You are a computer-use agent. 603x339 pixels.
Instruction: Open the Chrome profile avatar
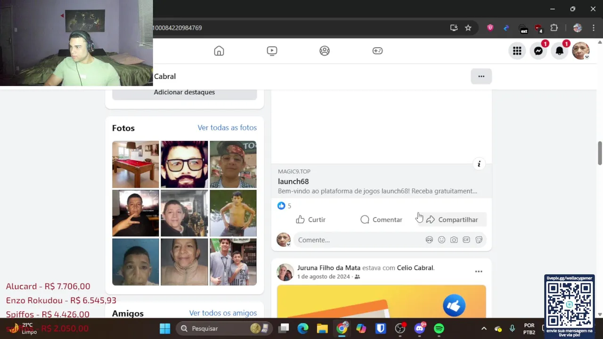coord(578,28)
